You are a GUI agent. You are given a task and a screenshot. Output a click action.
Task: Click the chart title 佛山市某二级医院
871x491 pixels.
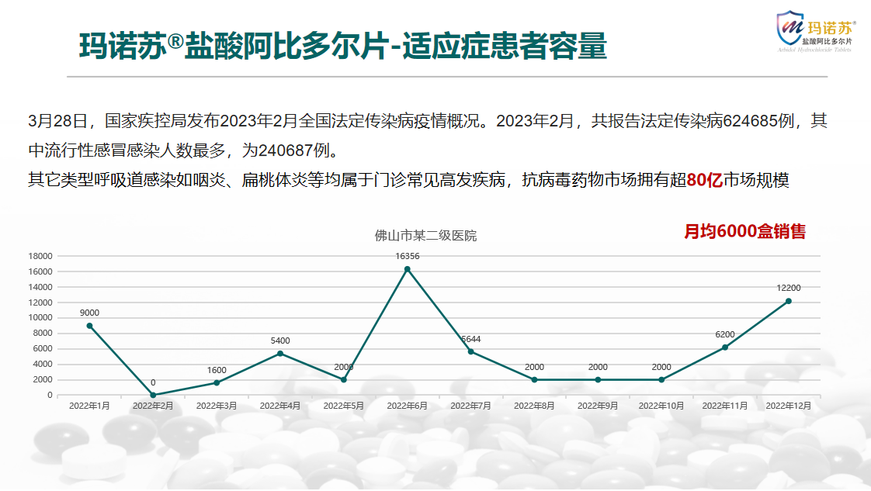tap(425, 235)
